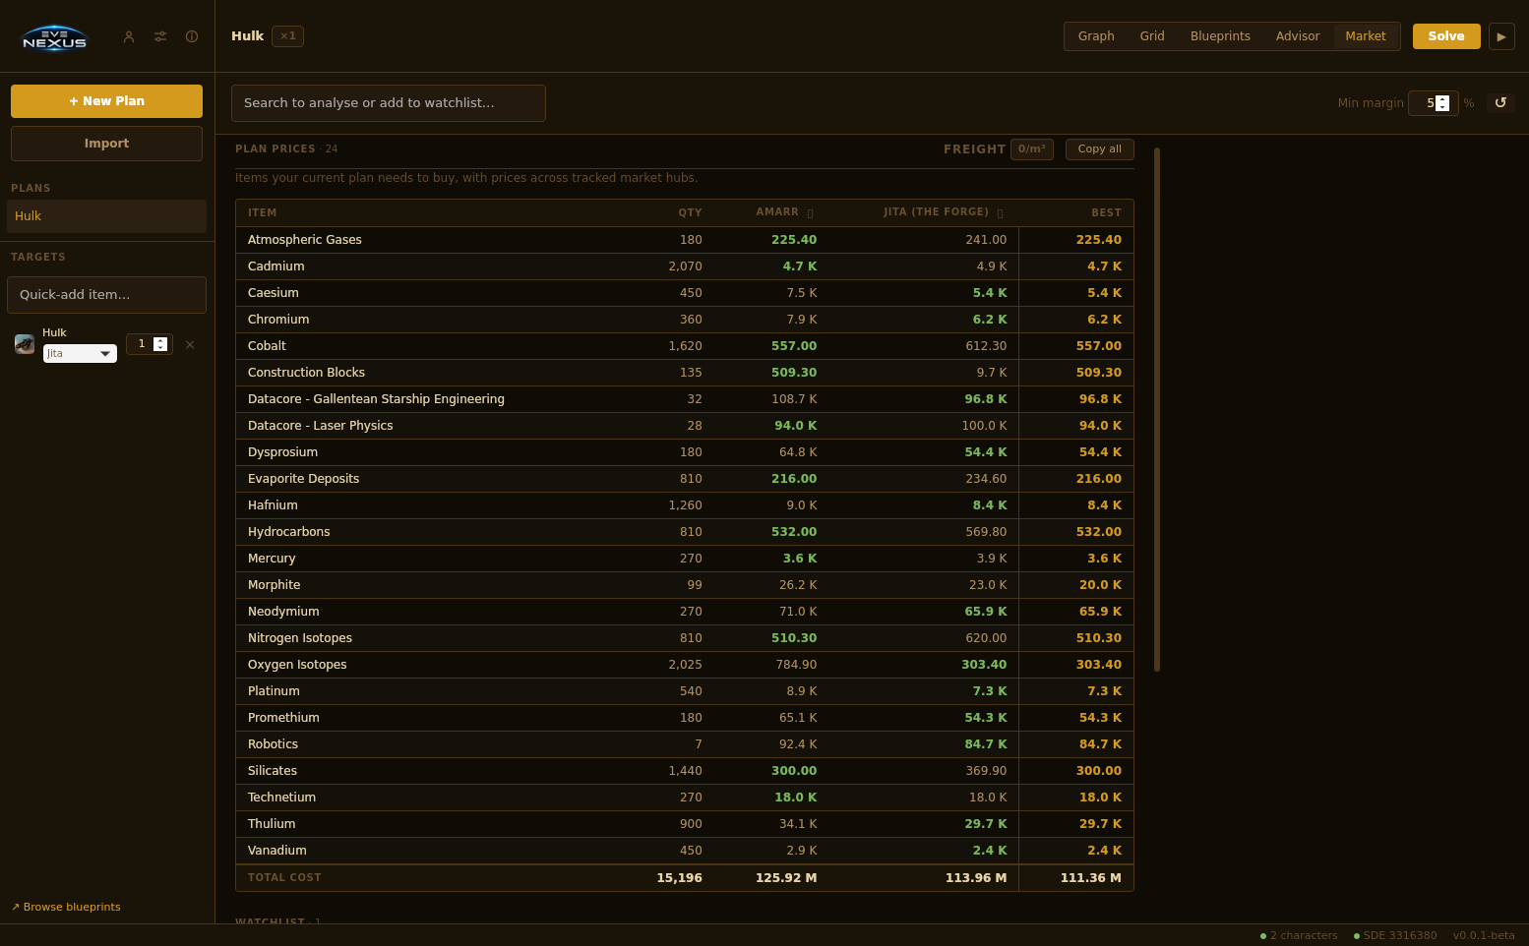
Task: Click the Hulk quantity stepper arrows
Action: click(160, 344)
